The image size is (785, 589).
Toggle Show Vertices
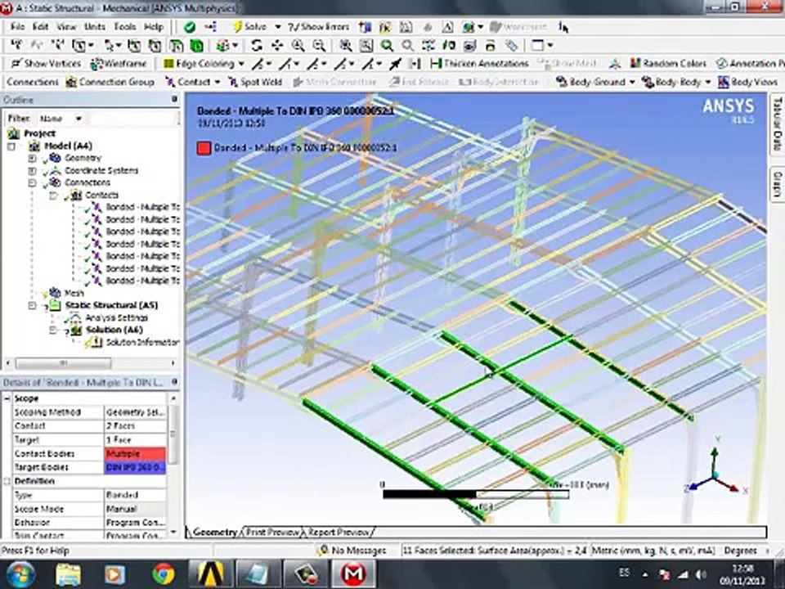[46, 64]
